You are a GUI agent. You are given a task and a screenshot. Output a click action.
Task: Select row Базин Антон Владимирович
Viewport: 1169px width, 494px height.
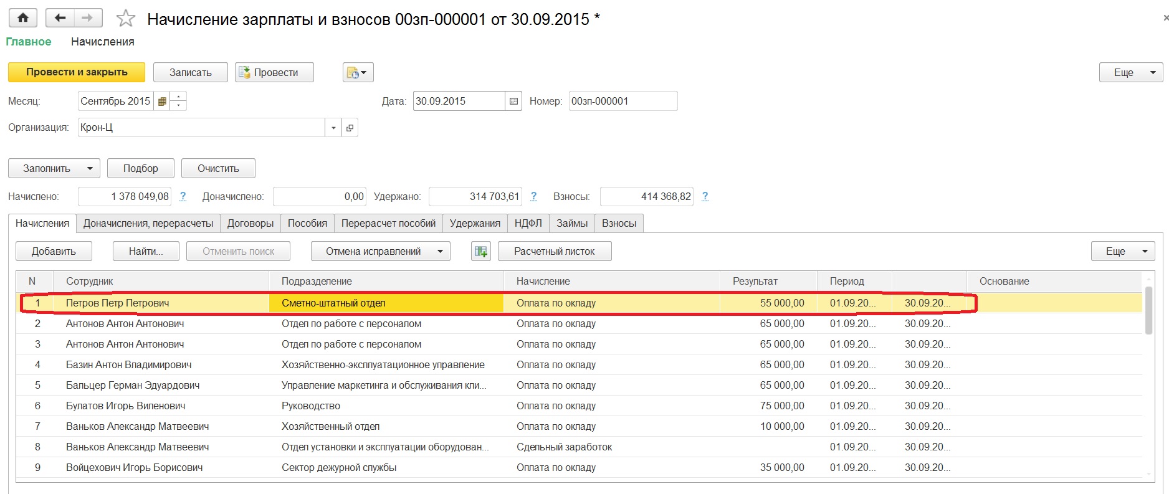click(x=580, y=364)
